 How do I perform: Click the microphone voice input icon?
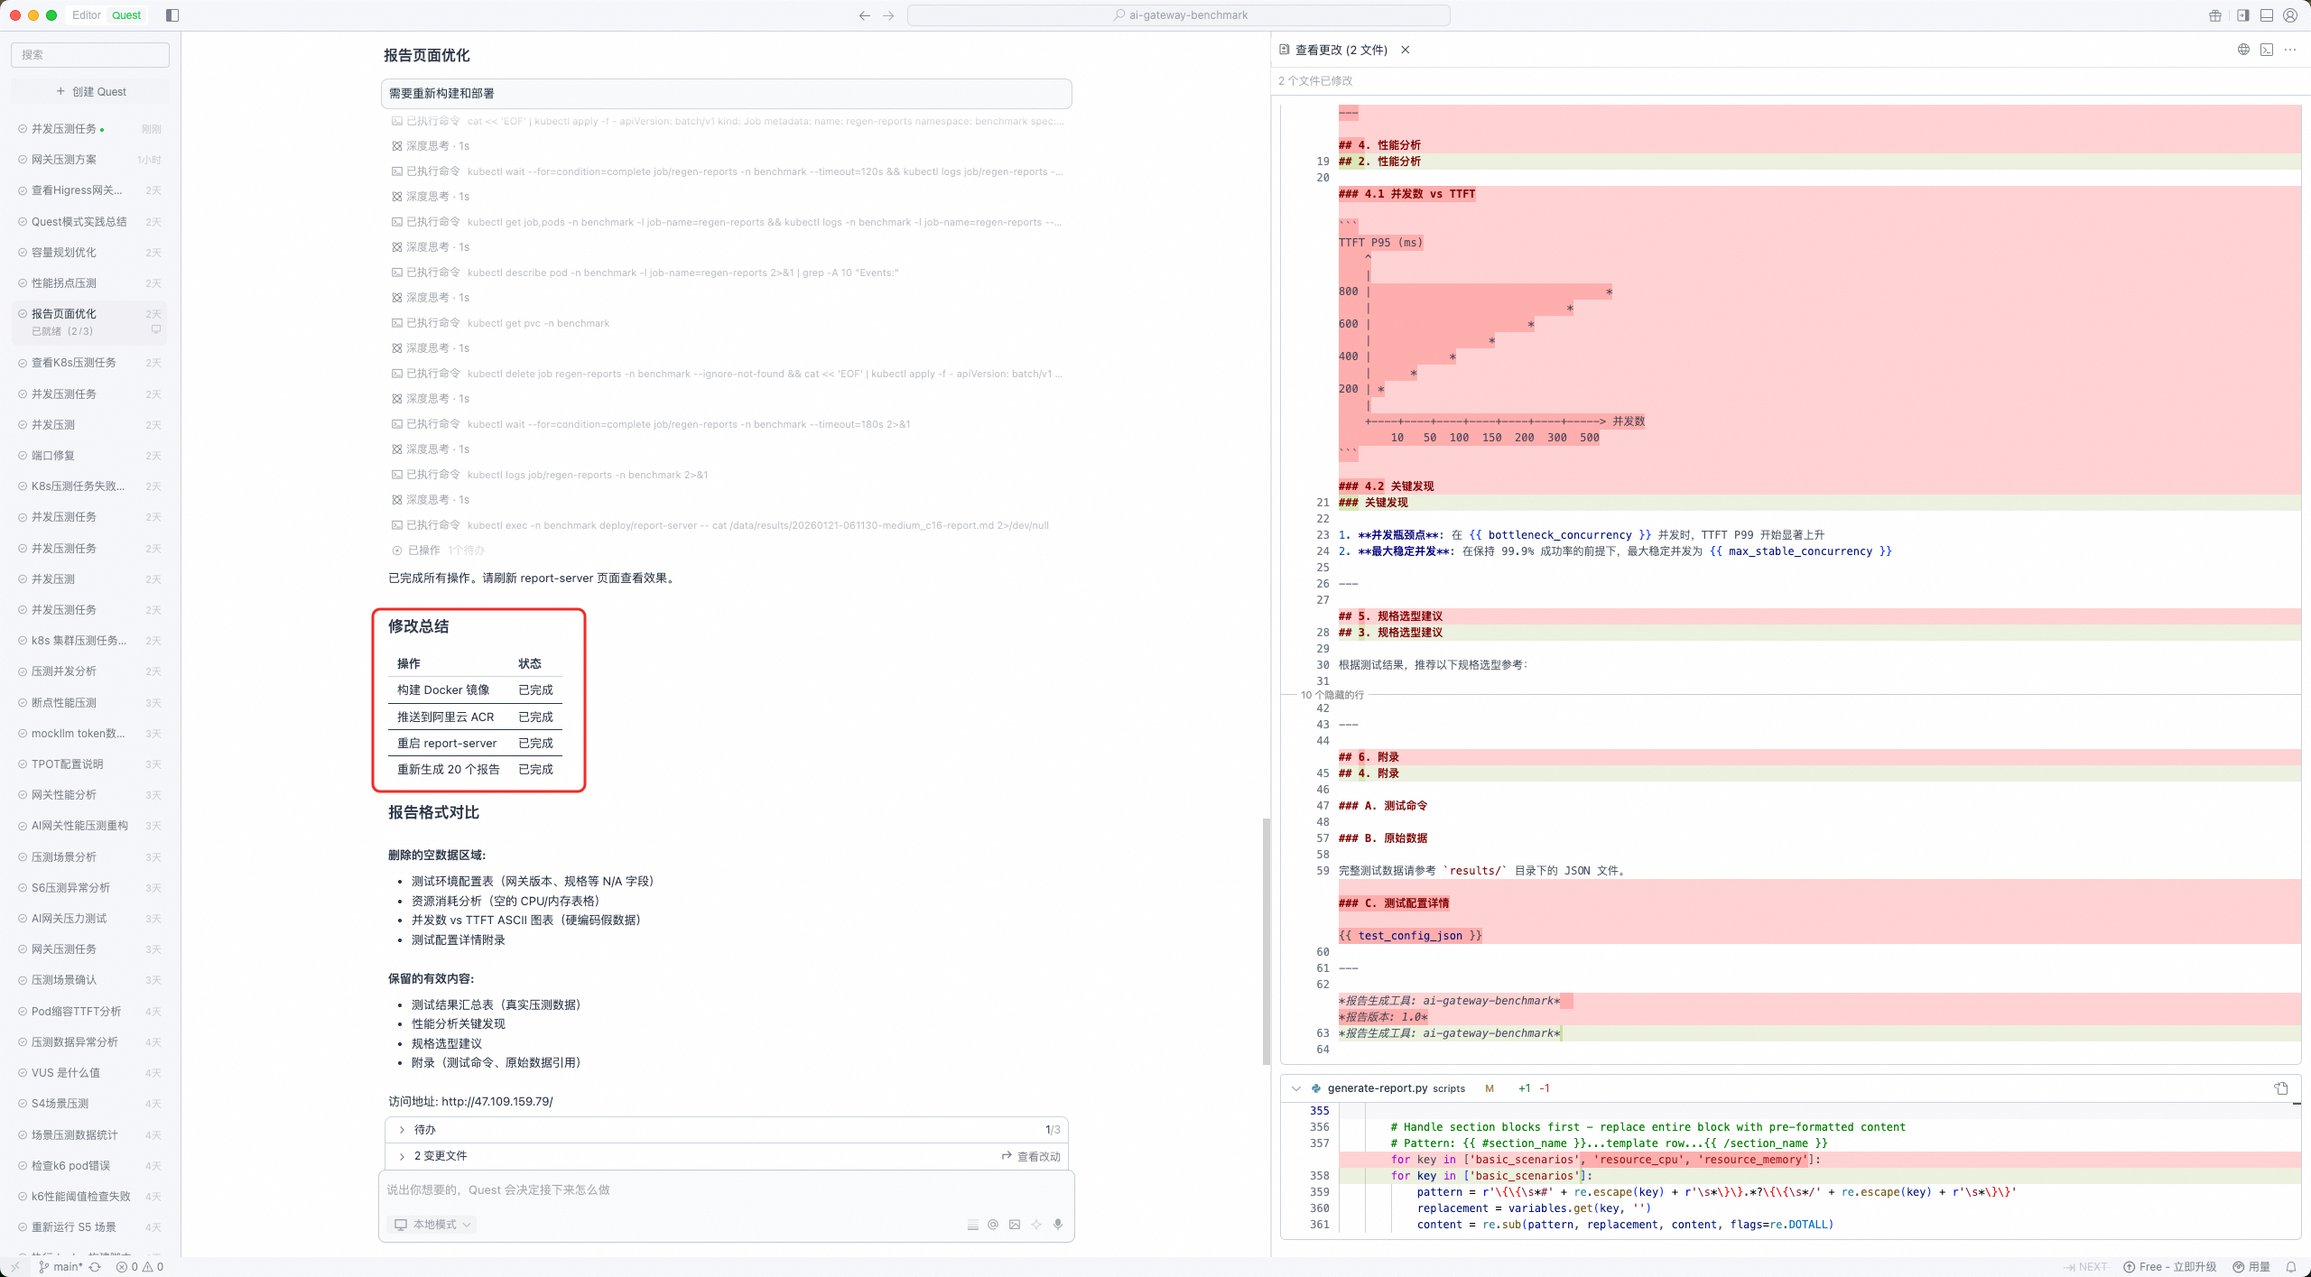point(1058,1225)
